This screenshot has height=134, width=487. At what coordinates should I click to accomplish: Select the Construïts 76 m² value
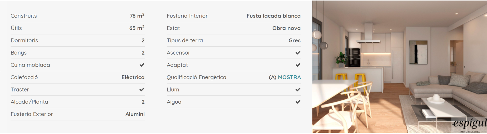click(x=137, y=16)
